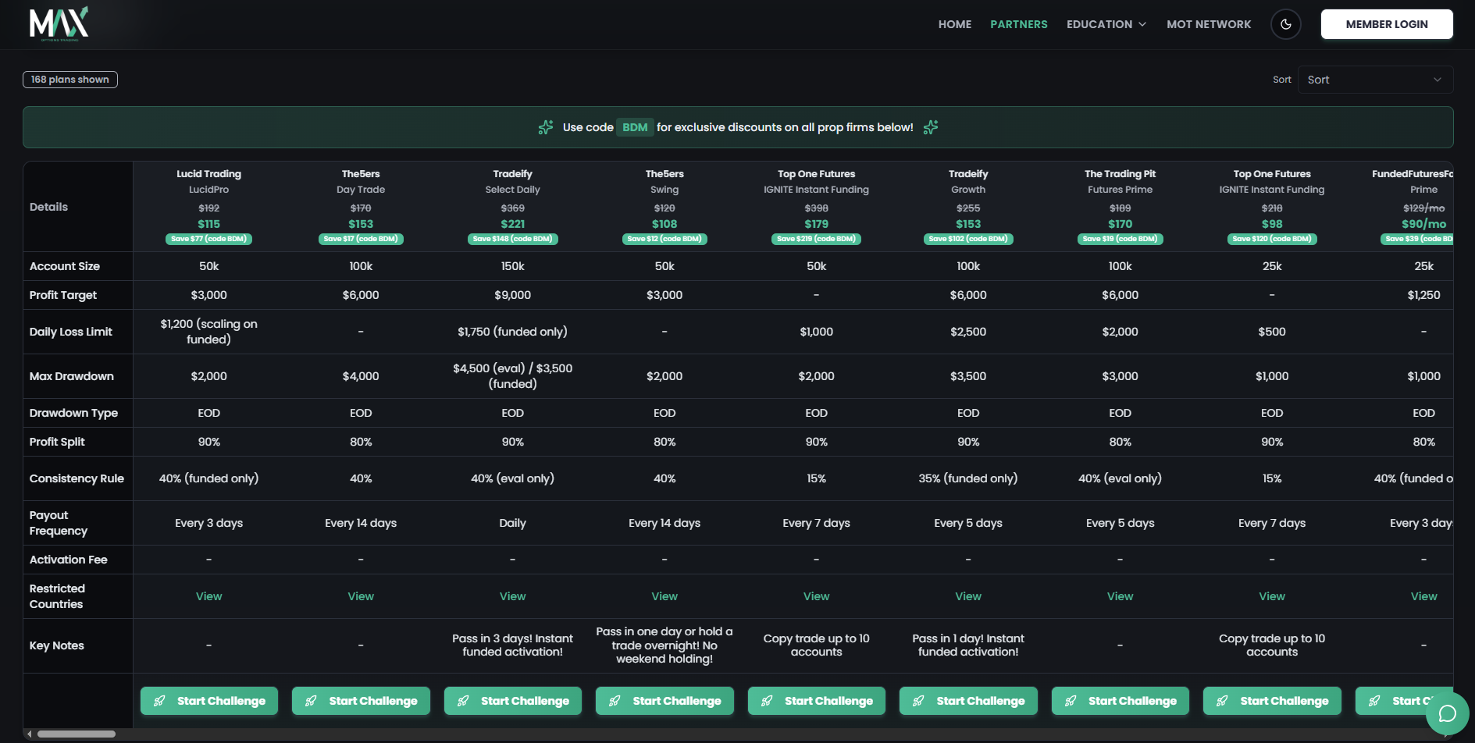Viewport: 1475px width, 743px height.
Task: Open the live chat bubble icon
Action: [x=1447, y=713]
